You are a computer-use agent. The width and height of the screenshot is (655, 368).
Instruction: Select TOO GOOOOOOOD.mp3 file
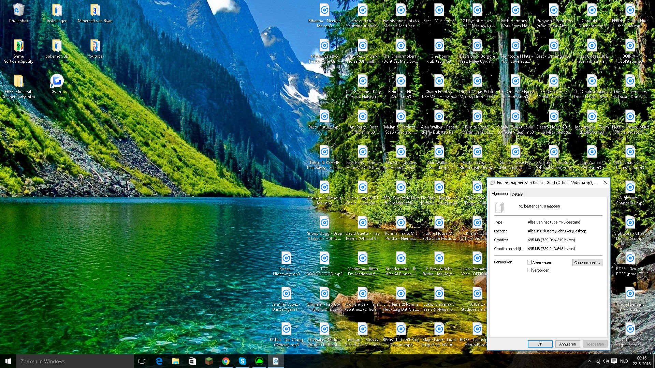(324, 264)
